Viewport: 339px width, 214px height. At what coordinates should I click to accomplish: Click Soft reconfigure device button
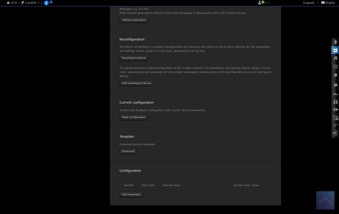click(x=136, y=83)
